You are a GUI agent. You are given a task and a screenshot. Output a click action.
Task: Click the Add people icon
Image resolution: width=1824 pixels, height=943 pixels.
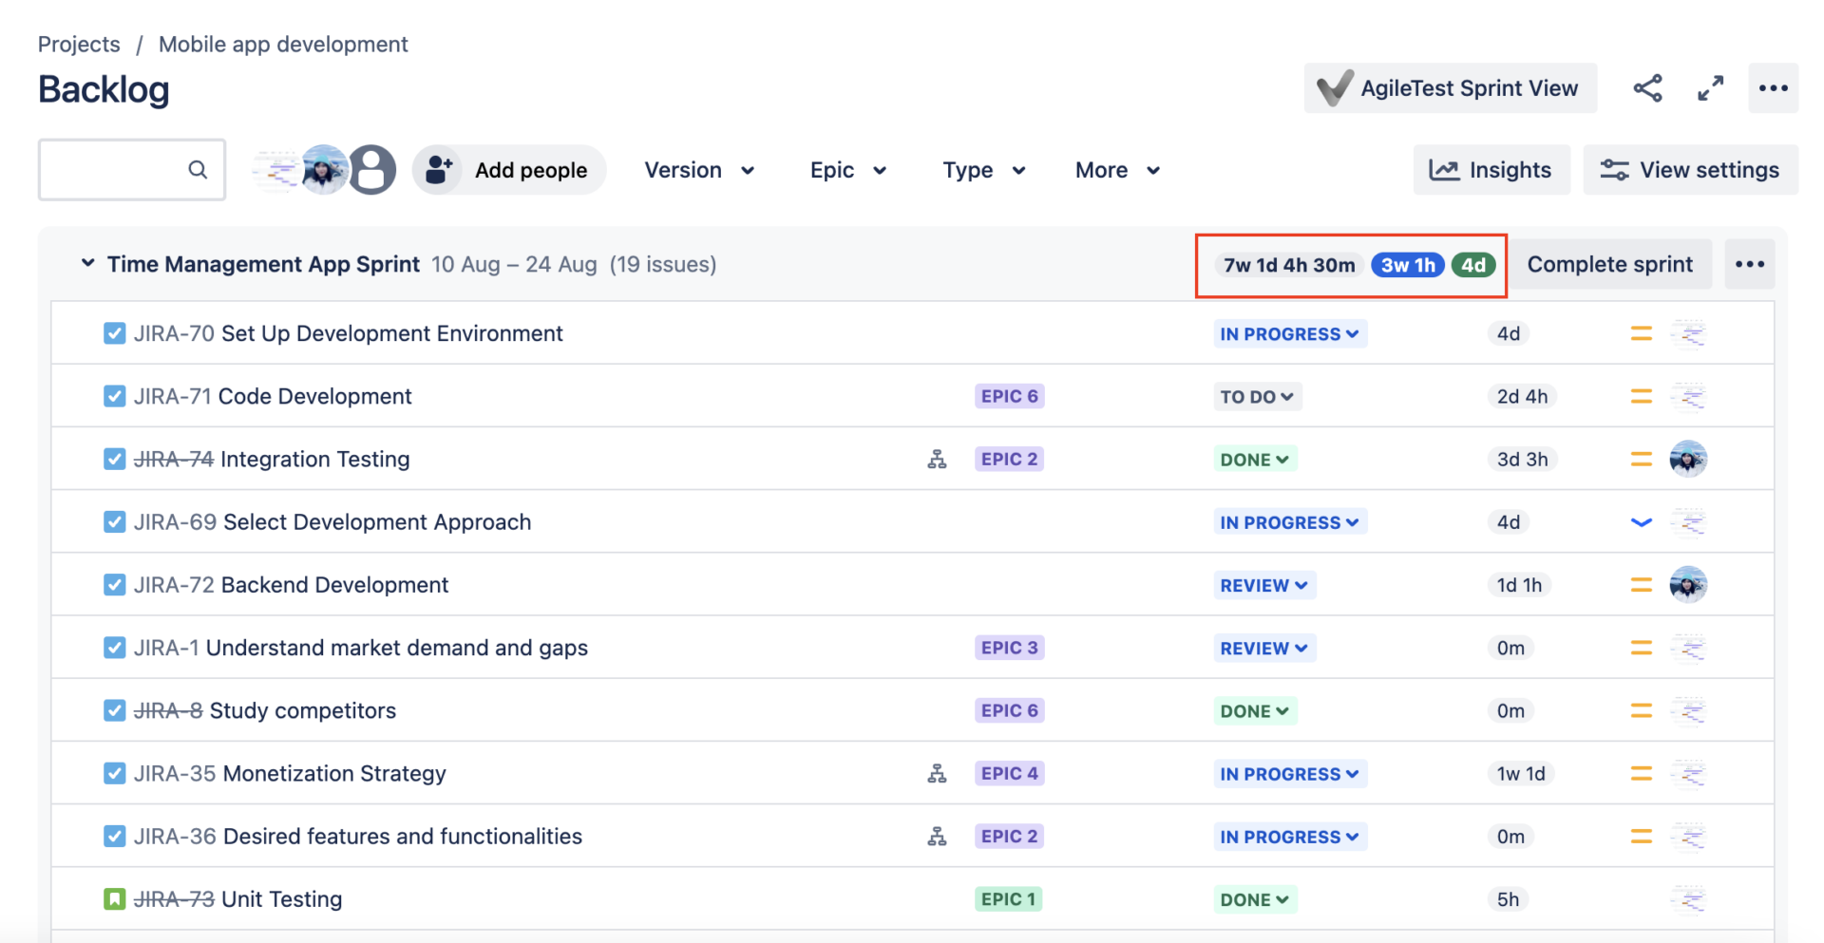pos(439,169)
